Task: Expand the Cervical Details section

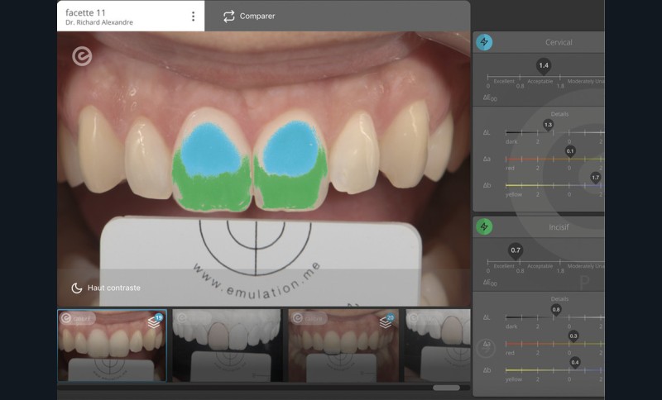Action: coord(559,114)
